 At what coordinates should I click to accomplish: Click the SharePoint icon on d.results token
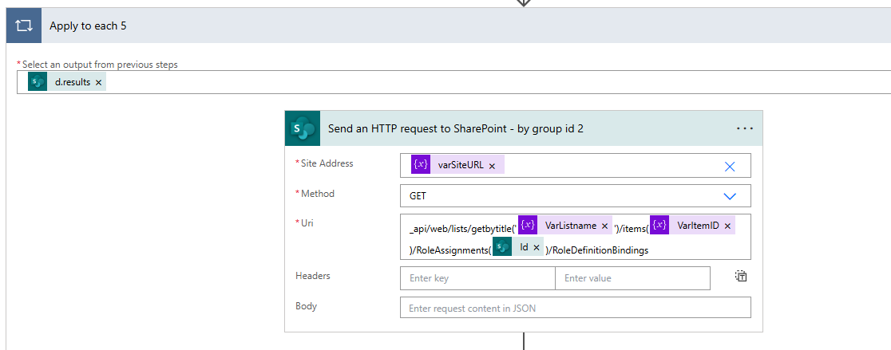38,82
